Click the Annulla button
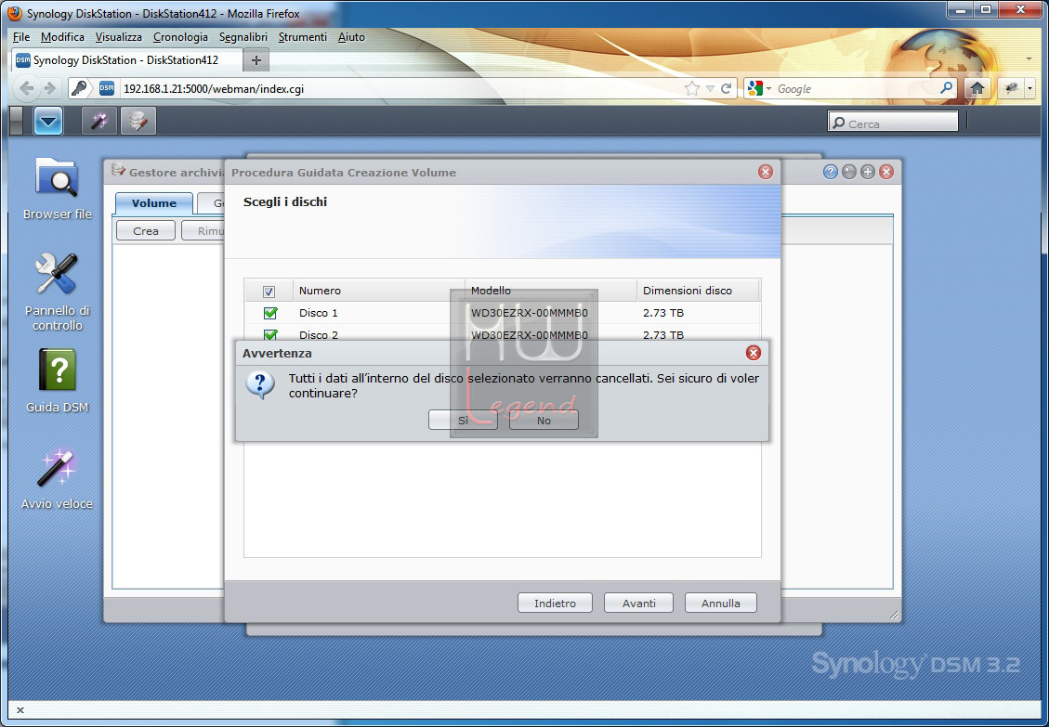Image resolution: width=1049 pixels, height=727 pixels. tap(720, 603)
